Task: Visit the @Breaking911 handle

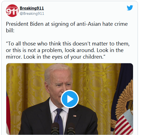Action: point(32,13)
